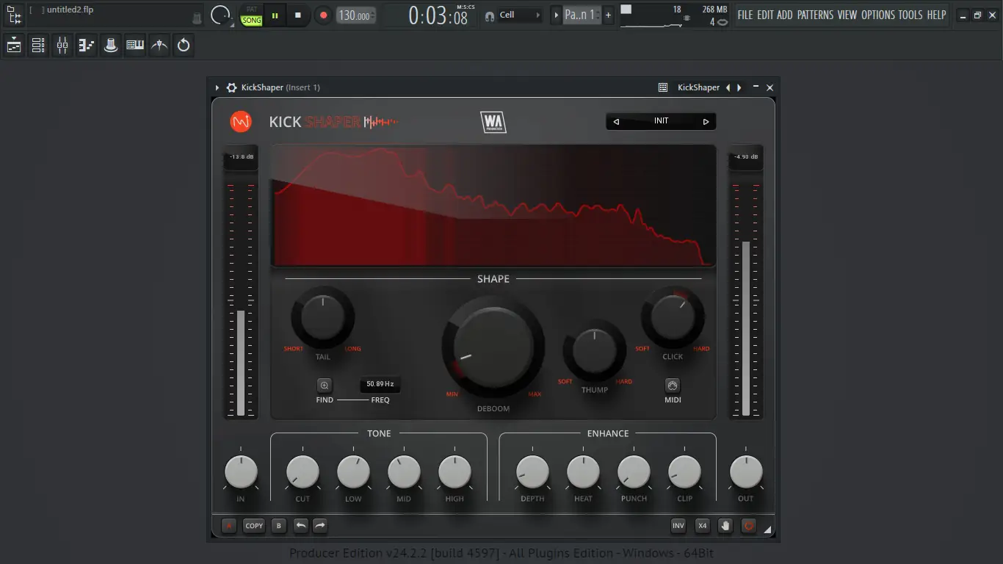Switch playback from SONG to PAT mode
The height and width of the screenshot is (564, 1003).
point(252,10)
